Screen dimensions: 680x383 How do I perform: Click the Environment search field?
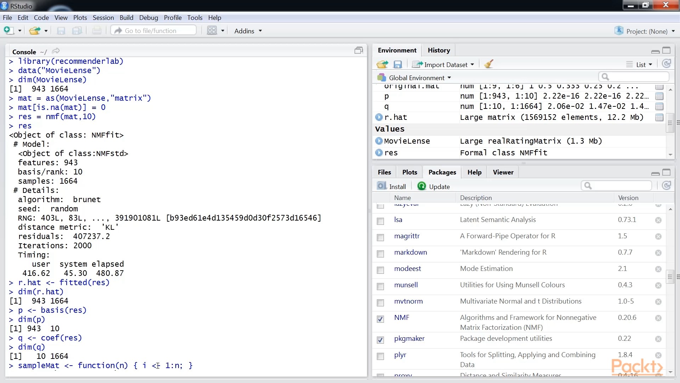pos(634,77)
